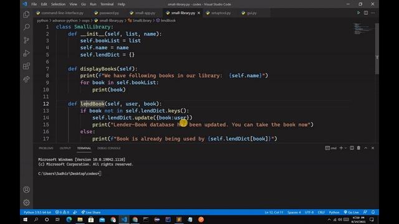Open the Search view in the activity bar
Screen dimensions: 399x224
pos(26,27)
